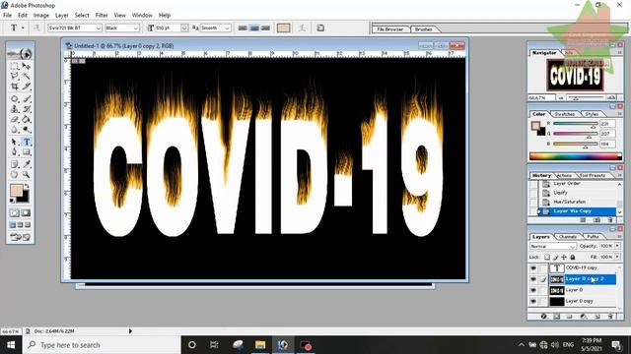Toggle visibility of Layer 0
The image size is (631, 354).
533,290
